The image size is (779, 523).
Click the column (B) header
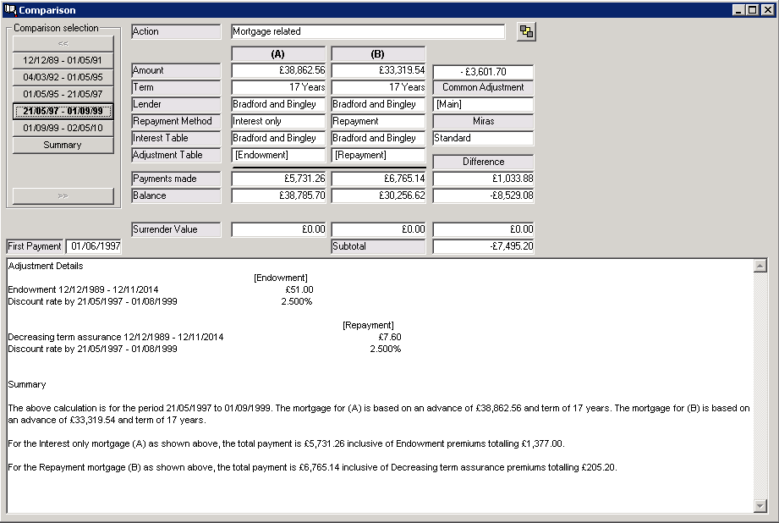click(378, 53)
